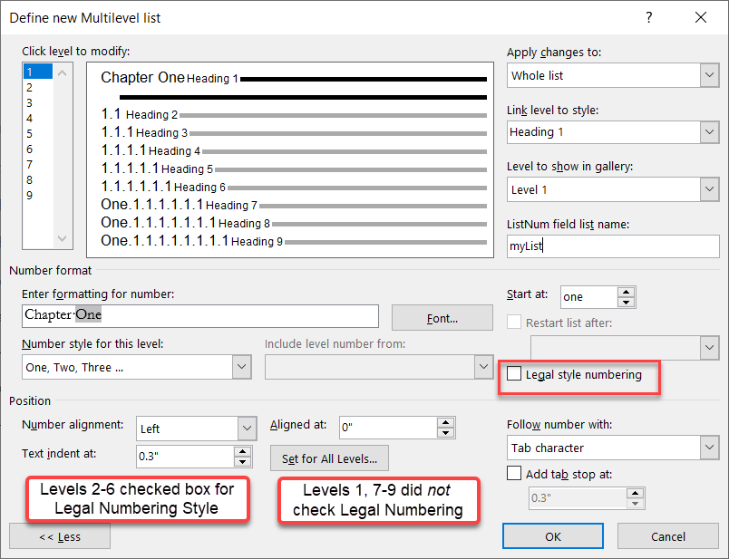
Task: Select level 5 in level list
Action: (x=38, y=134)
